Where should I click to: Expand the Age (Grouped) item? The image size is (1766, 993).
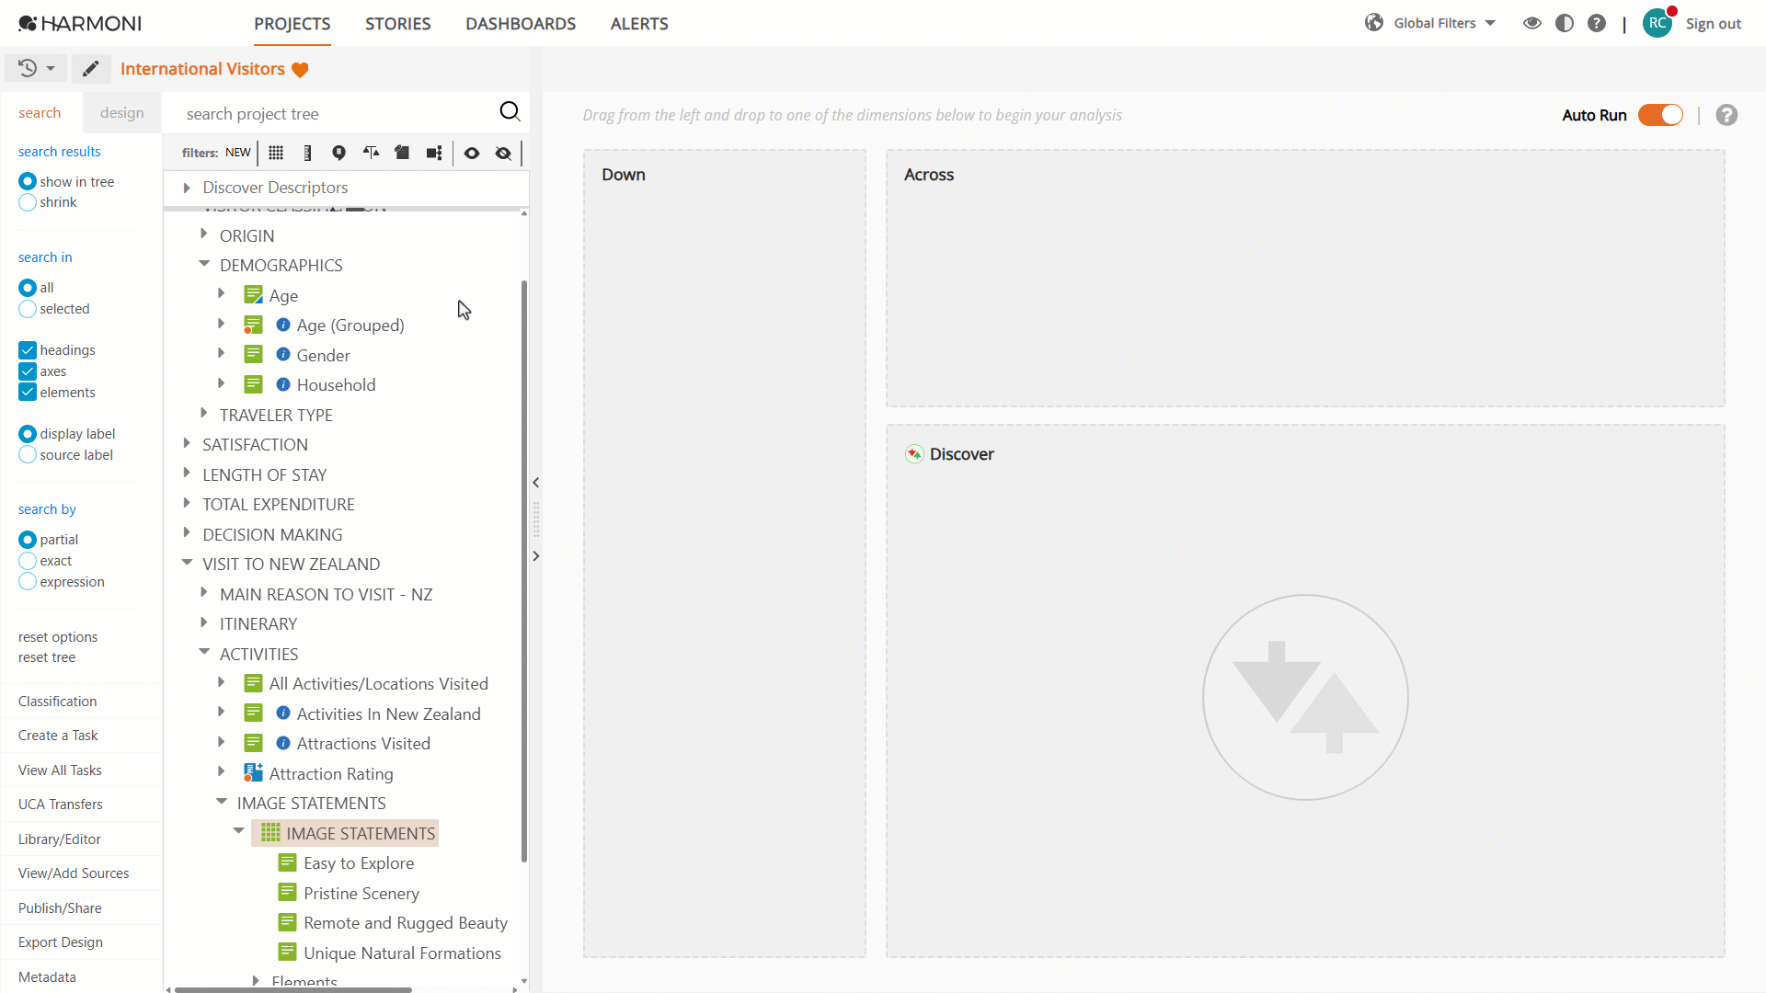coord(221,324)
